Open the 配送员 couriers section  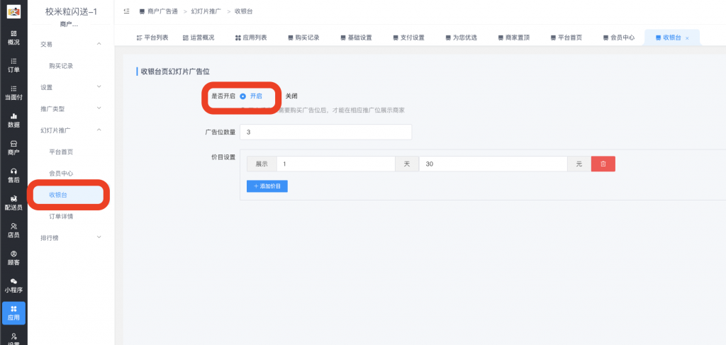pos(13,203)
